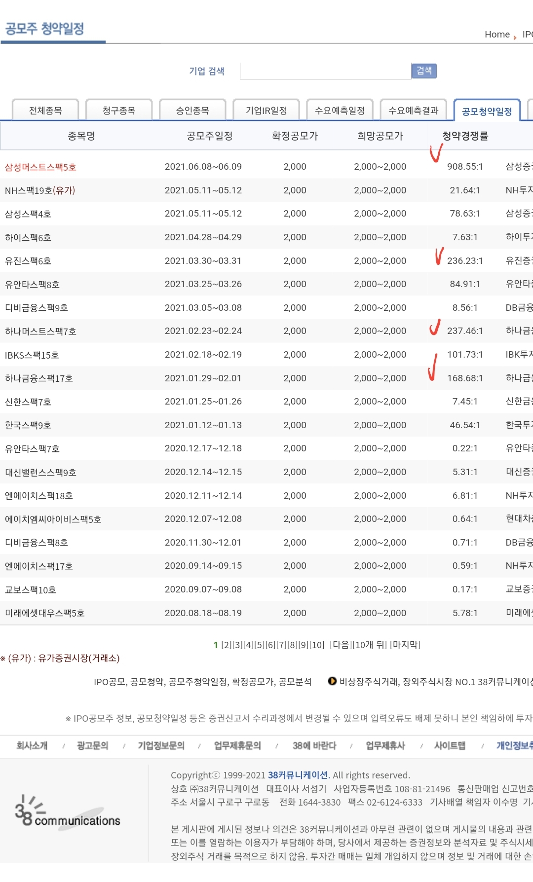Click the 검색 search button

(424, 71)
